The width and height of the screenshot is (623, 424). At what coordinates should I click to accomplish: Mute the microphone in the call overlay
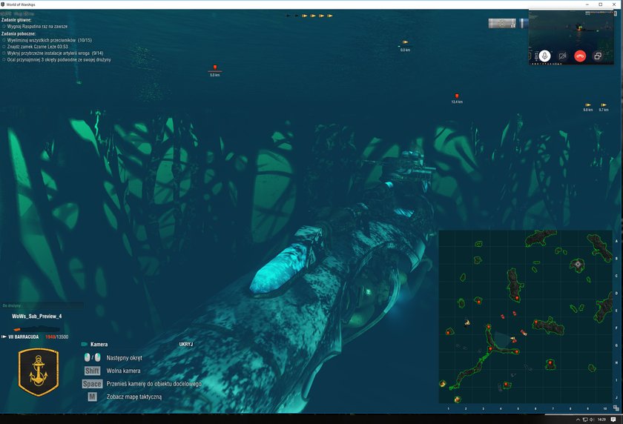544,56
